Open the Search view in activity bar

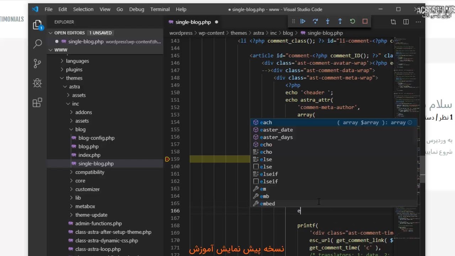click(x=37, y=44)
